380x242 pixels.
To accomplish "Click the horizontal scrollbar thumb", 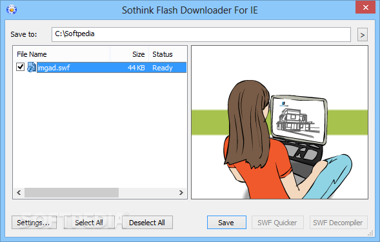I will pyautogui.click(x=72, y=192).
